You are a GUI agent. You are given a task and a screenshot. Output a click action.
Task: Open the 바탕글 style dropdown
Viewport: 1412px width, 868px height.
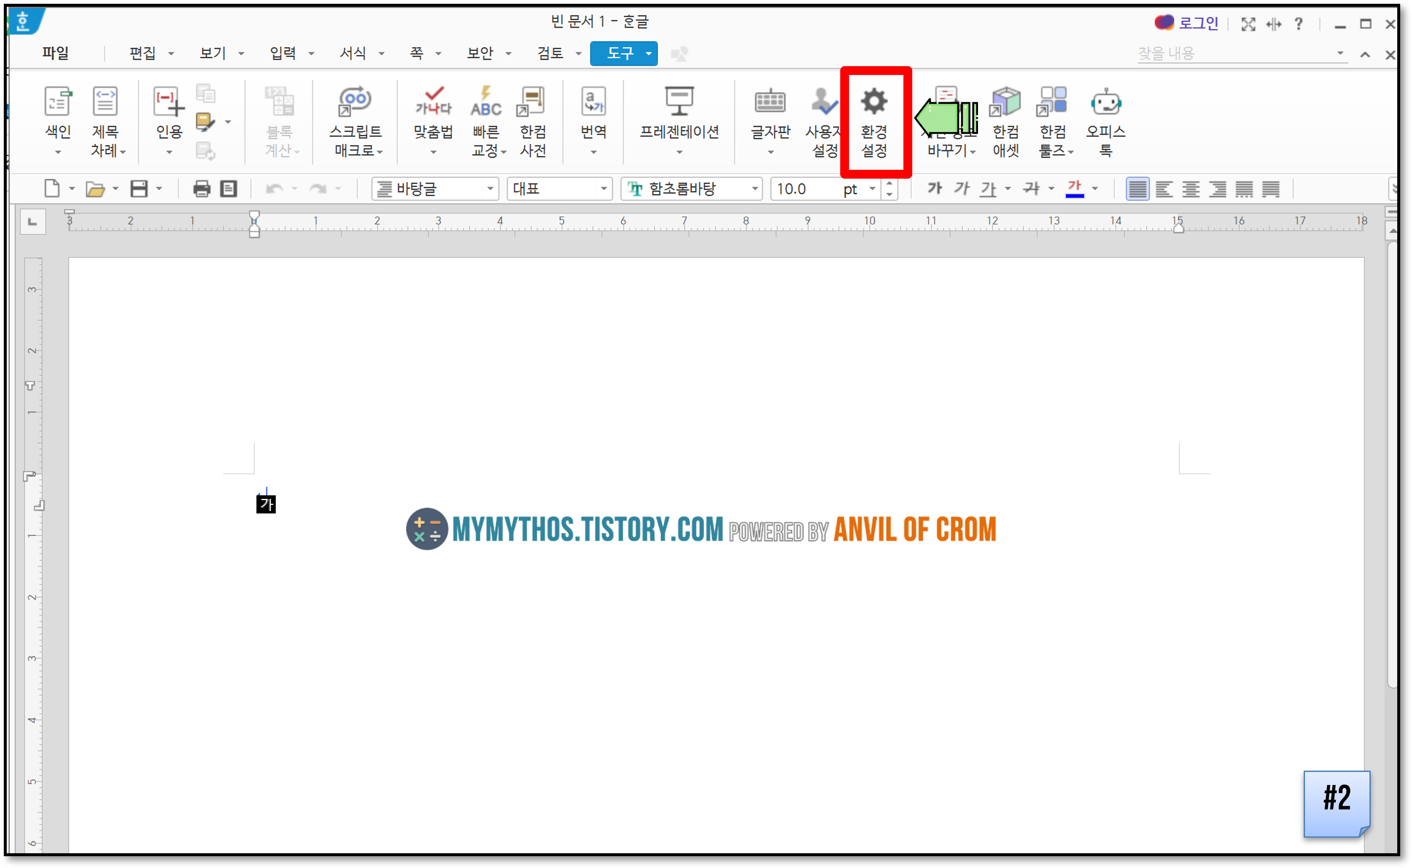click(x=490, y=189)
